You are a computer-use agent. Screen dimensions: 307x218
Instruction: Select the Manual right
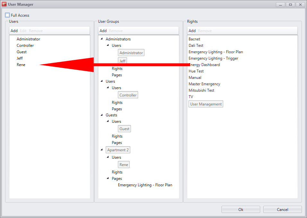click(195, 78)
